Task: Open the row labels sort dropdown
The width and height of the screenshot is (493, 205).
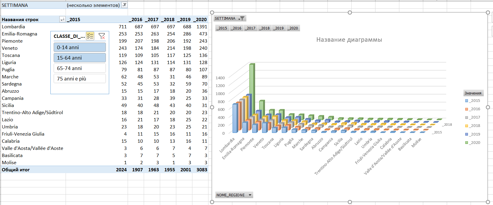Action: (62, 20)
